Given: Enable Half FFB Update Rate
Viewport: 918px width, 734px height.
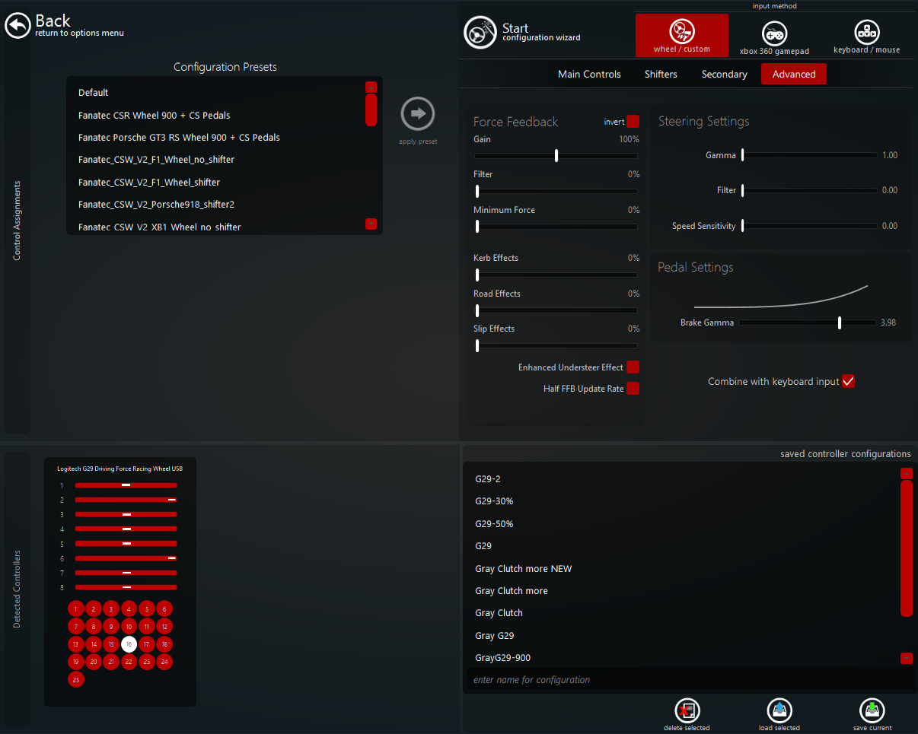Looking at the screenshot, I should [633, 389].
